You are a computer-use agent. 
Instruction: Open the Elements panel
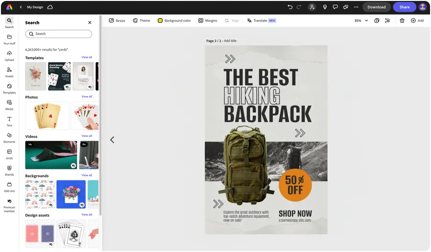click(9, 137)
